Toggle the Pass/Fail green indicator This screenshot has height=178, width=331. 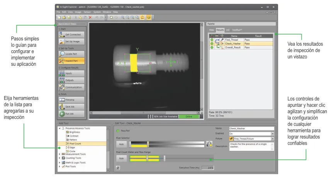118,131
